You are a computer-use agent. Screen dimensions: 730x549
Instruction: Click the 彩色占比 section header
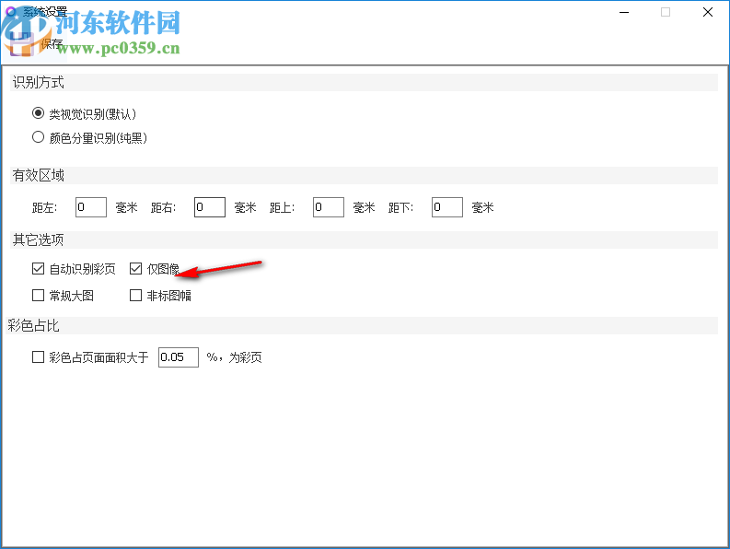364,326
